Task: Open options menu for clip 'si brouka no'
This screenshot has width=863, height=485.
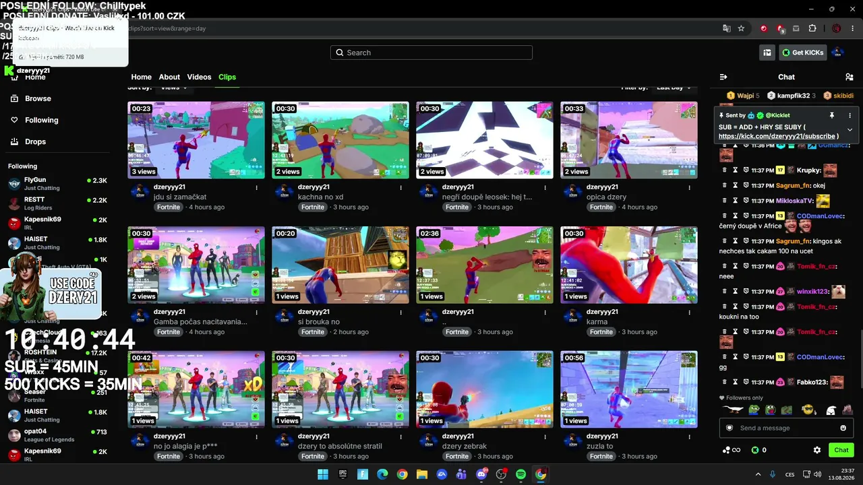Action: (400, 312)
